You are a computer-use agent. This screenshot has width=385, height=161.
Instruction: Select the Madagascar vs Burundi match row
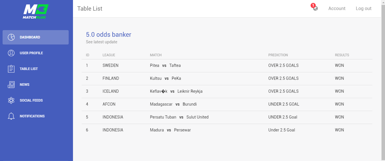tap(173, 104)
